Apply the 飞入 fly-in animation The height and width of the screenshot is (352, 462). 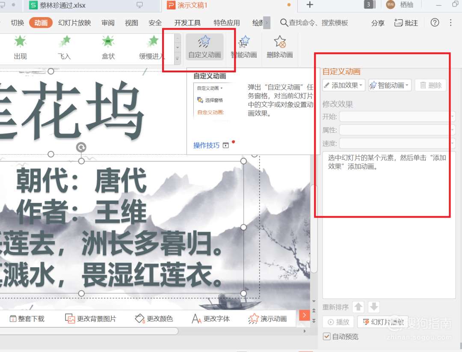(64, 47)
